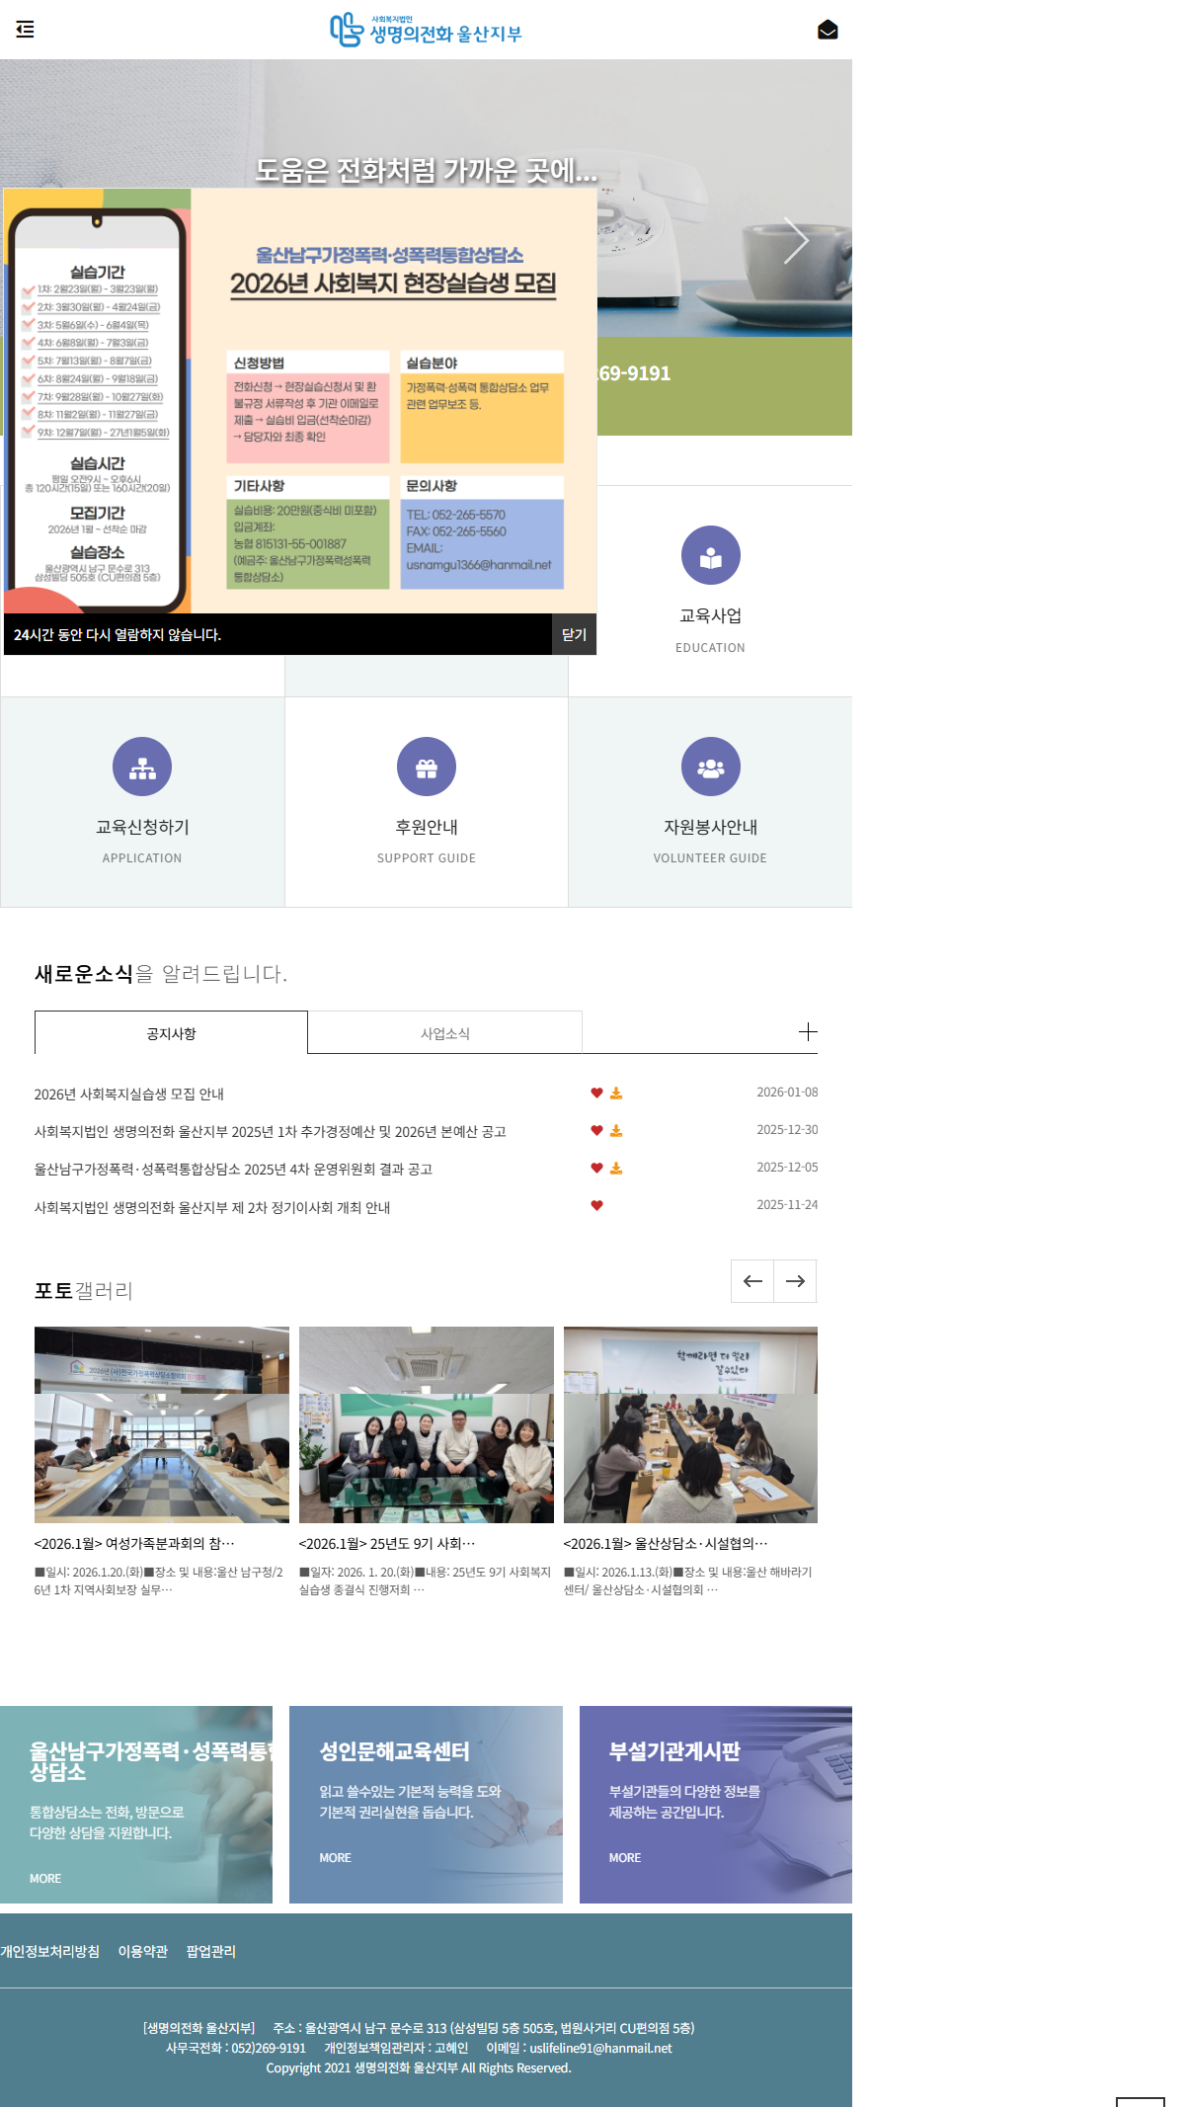
Task: Show previous photo gallery items
Action: [752, 1281]
